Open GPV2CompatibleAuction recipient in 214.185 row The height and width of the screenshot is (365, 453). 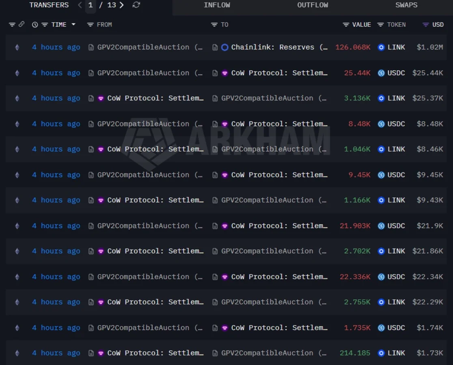tap(274, 353)
